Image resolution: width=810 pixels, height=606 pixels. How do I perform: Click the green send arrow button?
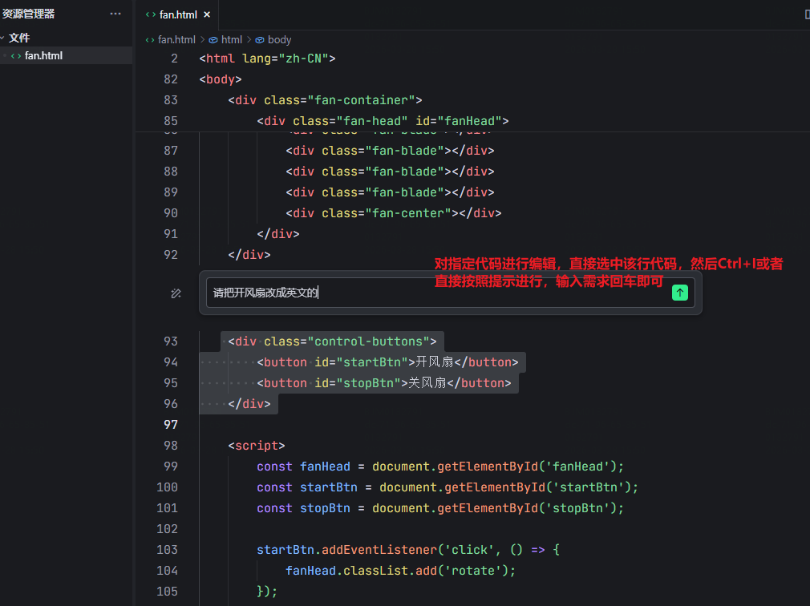[680, 293]
